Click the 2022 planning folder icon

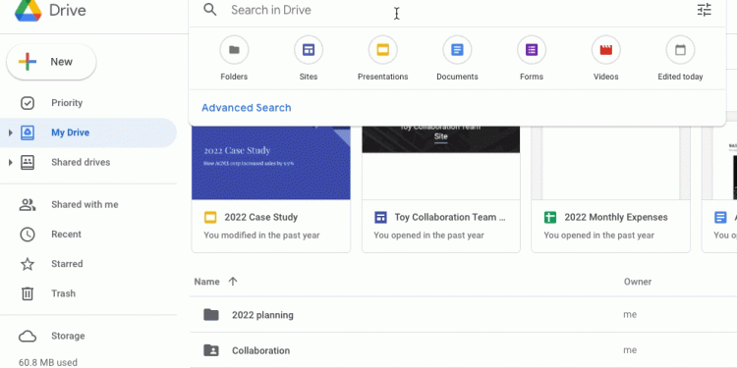(x=211, y=314)
